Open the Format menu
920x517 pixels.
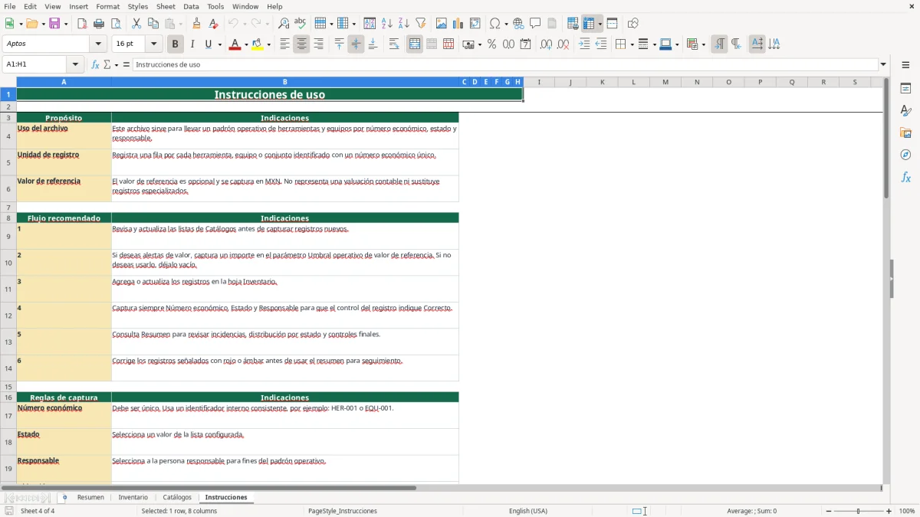click(107, 6)
